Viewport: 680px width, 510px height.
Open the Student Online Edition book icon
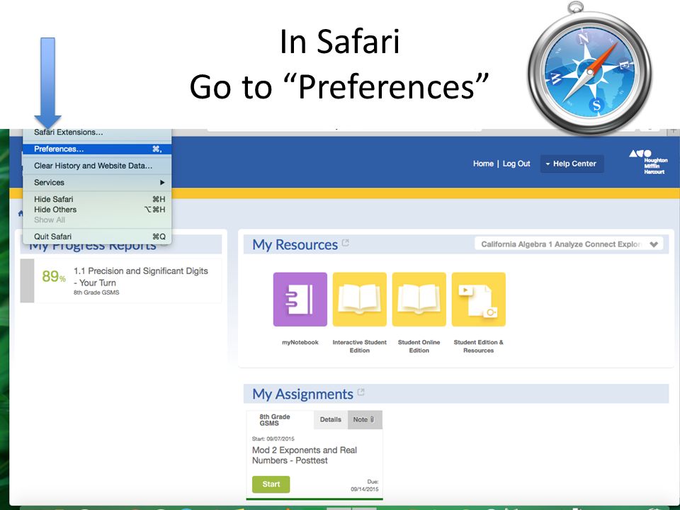[x=419, y=299]
